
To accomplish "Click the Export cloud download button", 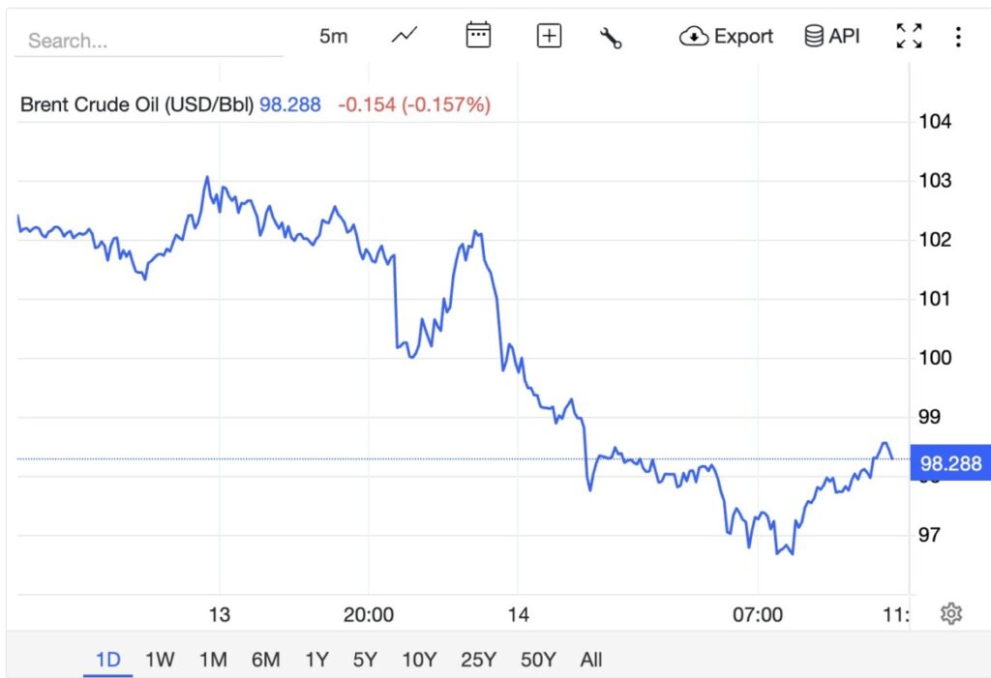I will [727, 37].
